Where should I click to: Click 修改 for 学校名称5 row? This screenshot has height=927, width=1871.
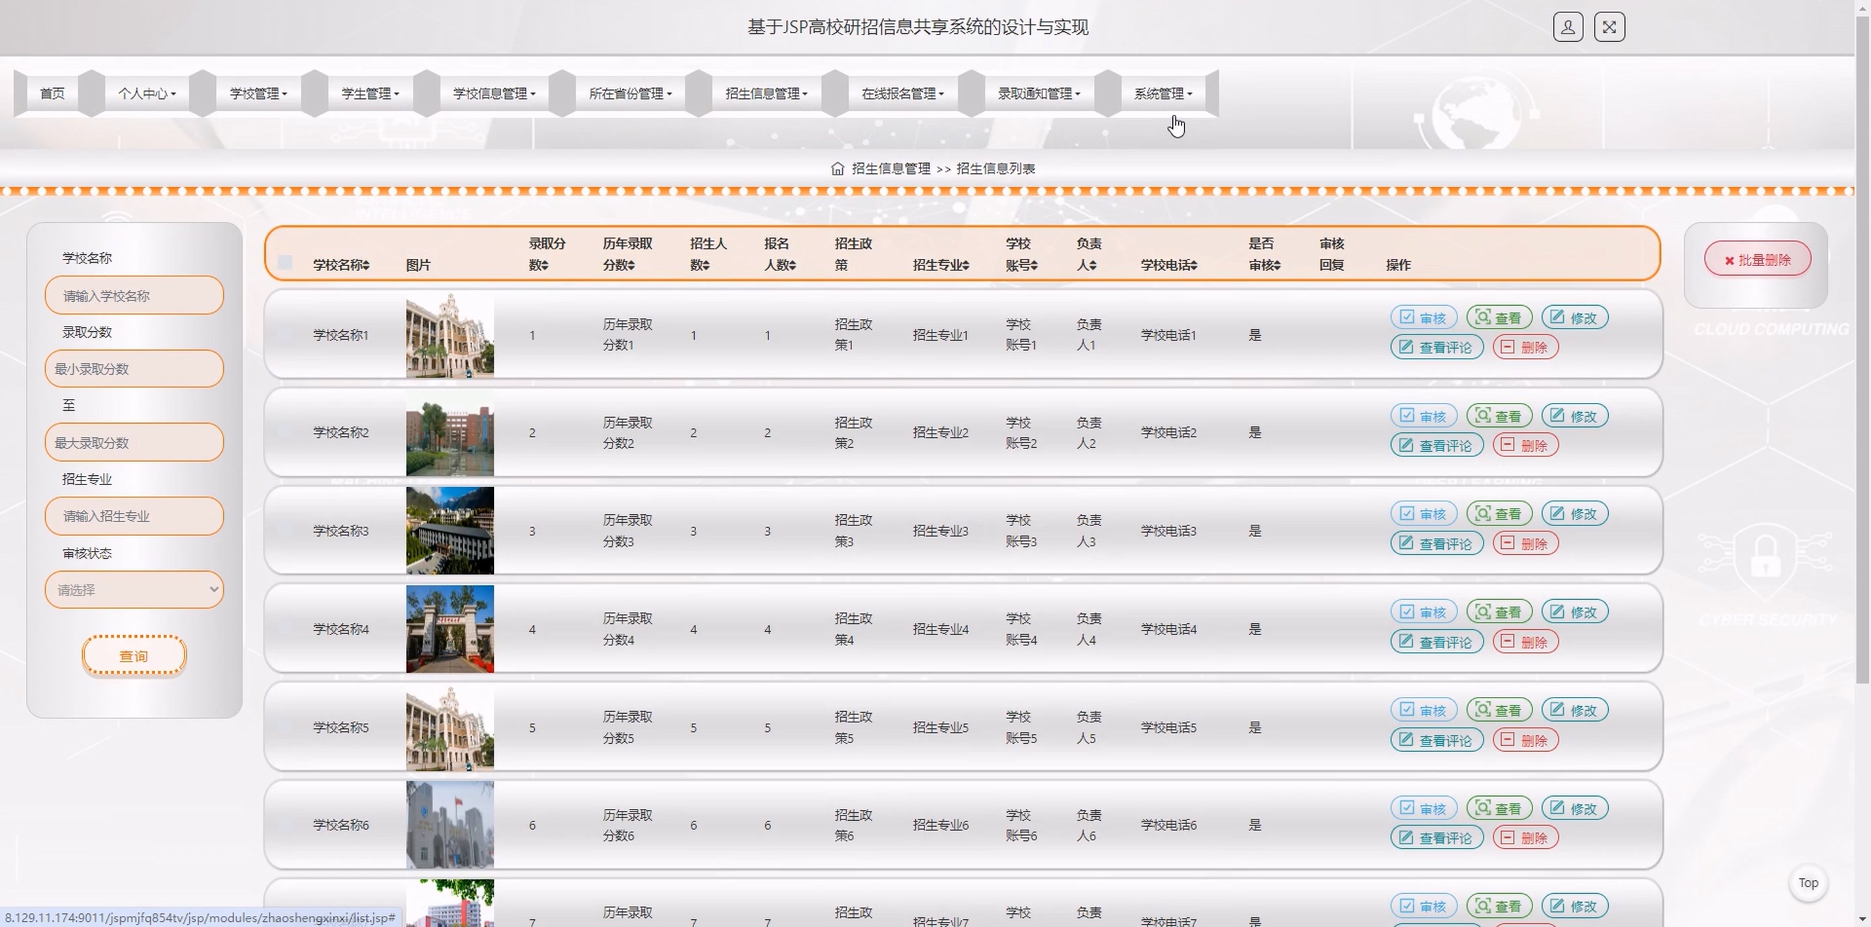1575,710
